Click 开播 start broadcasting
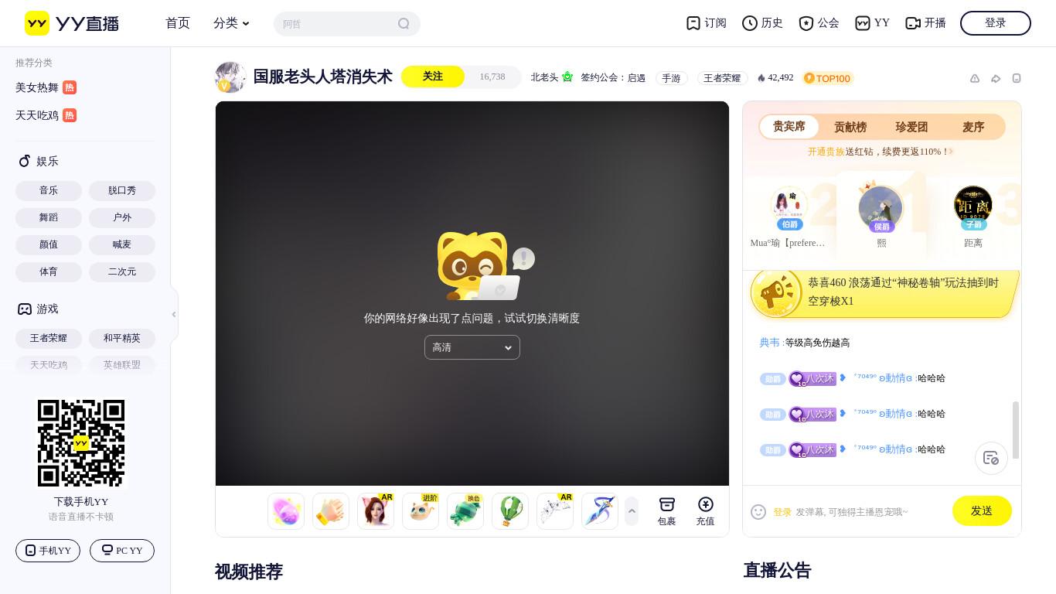The image size is (1056, 594). click(925, 23)
